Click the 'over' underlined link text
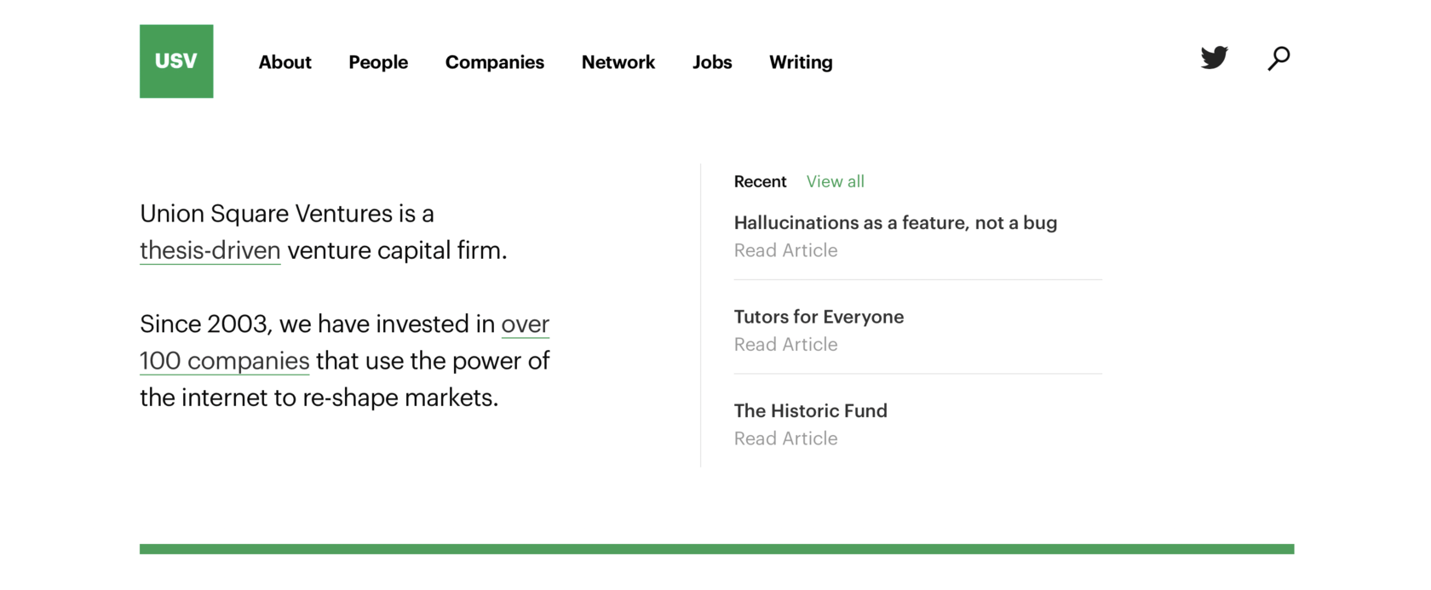The height and width of the screenshot is (590, 1431). click(525, 324)
